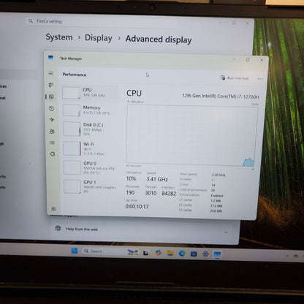The image size is (304, 304).
Task: Select the Performance page icon in sidebar
Action: tap(51, 97)
